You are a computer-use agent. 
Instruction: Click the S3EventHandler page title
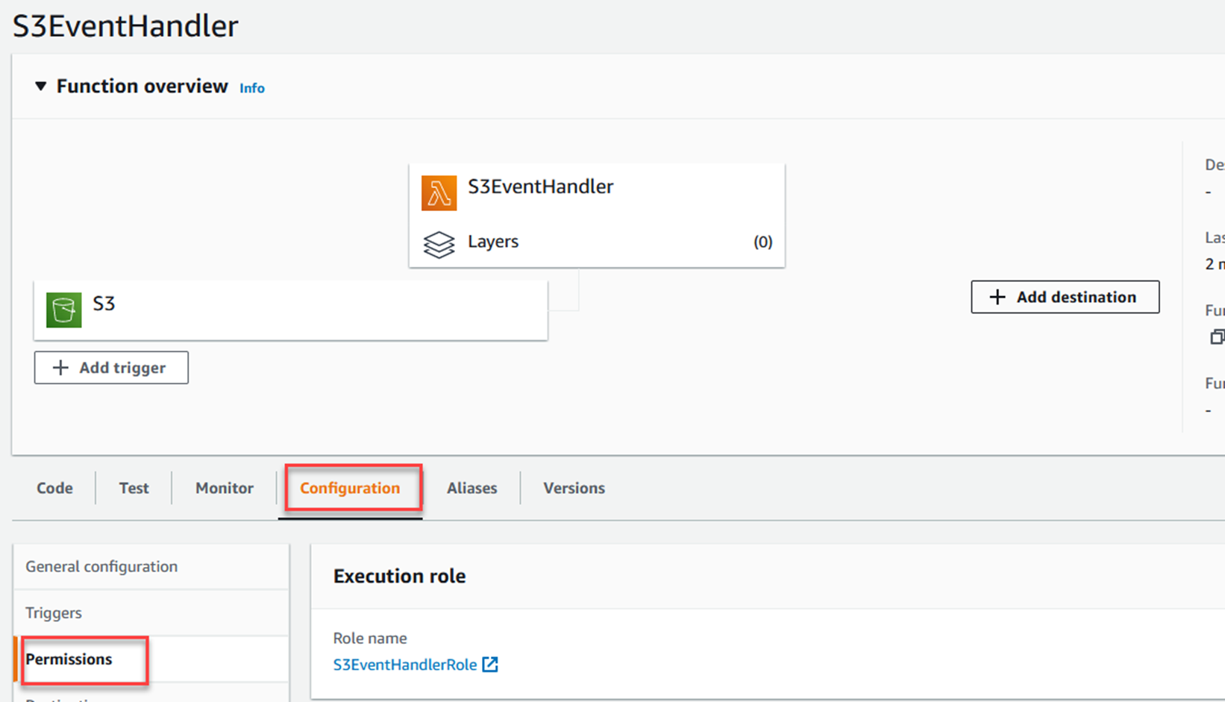(x=125, y=26)
